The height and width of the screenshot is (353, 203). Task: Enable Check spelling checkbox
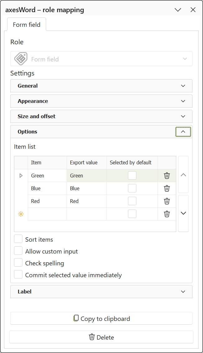point(18,263)
